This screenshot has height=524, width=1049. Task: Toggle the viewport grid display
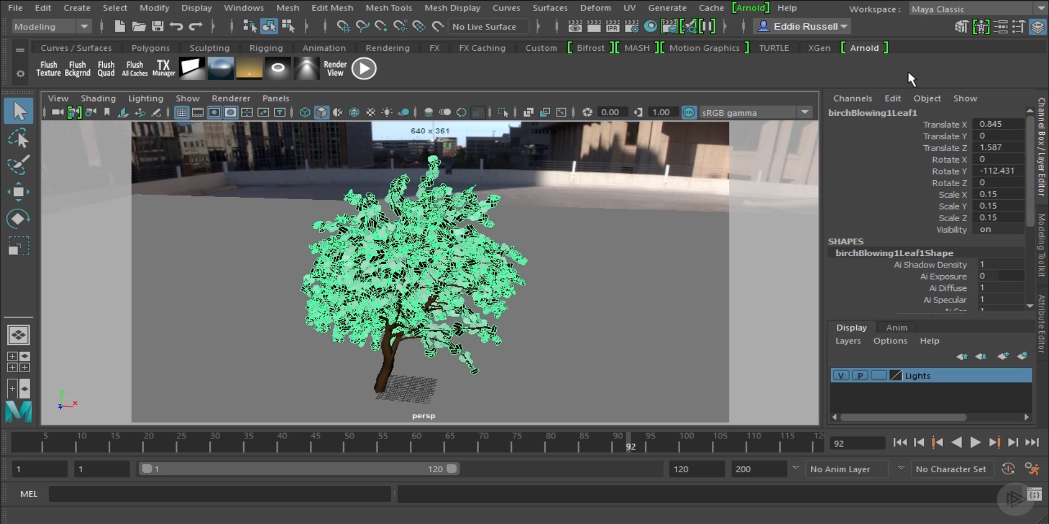[181, 112]
